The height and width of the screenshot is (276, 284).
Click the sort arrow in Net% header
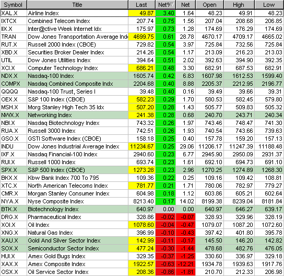172,5
